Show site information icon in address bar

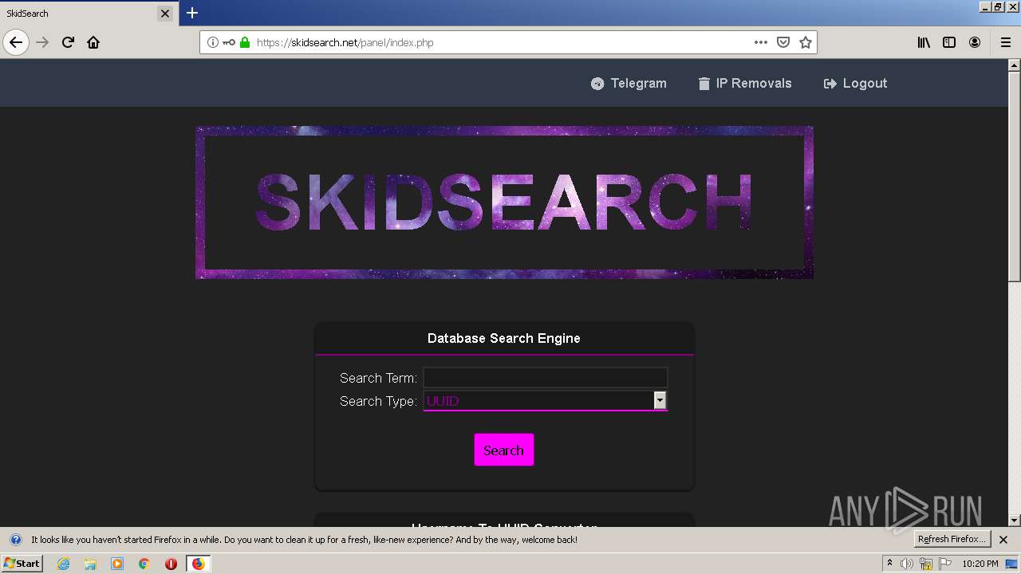213,42
